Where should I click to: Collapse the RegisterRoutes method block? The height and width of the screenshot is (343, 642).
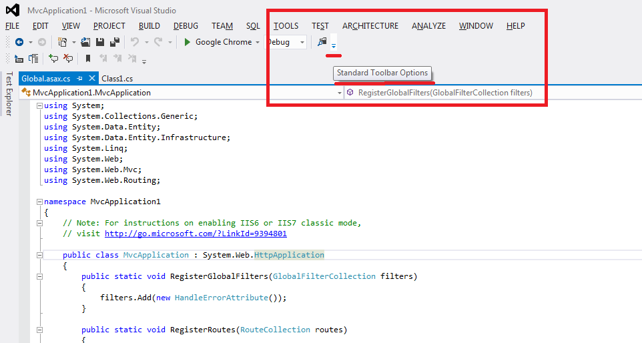coord(40,330)
